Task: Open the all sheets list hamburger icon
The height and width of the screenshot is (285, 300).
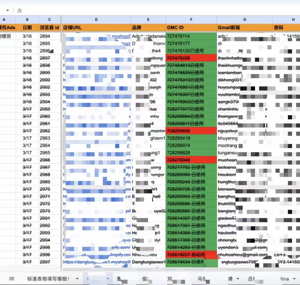Action: [12, 279]
